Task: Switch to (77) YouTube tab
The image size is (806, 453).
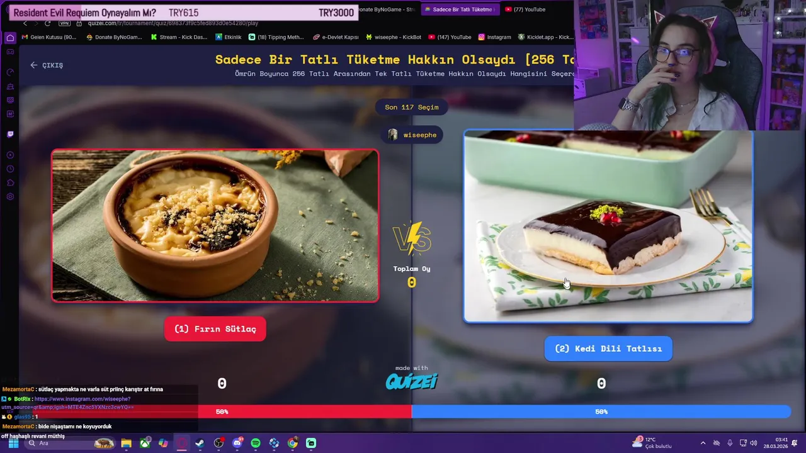Action: 525,9
